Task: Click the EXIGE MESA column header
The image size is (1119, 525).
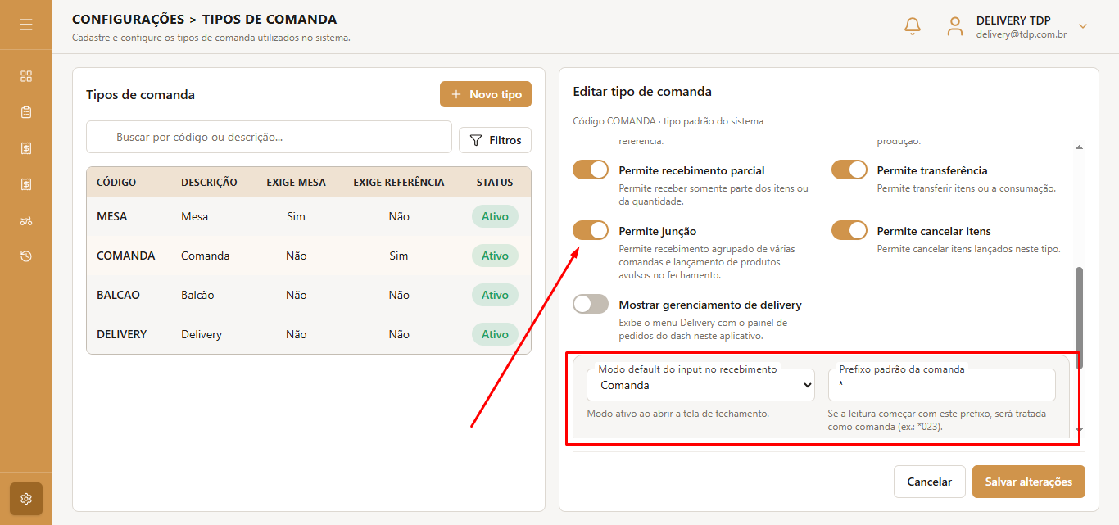Action: coord(296,182)
